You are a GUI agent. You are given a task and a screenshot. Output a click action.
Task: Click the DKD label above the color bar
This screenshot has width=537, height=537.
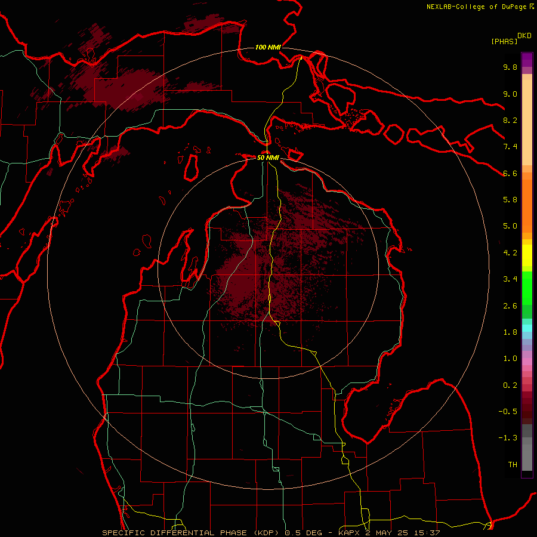(524, 36)
